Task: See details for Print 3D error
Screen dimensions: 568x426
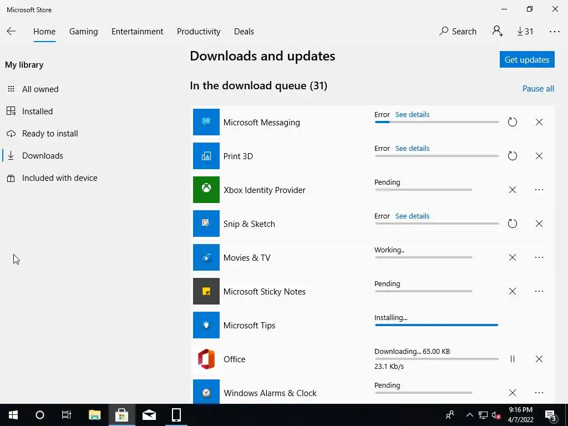Action: point(412,148)
